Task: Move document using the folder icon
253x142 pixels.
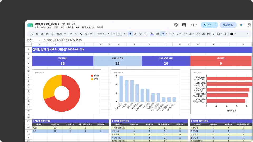Action: tap(69, 24)
